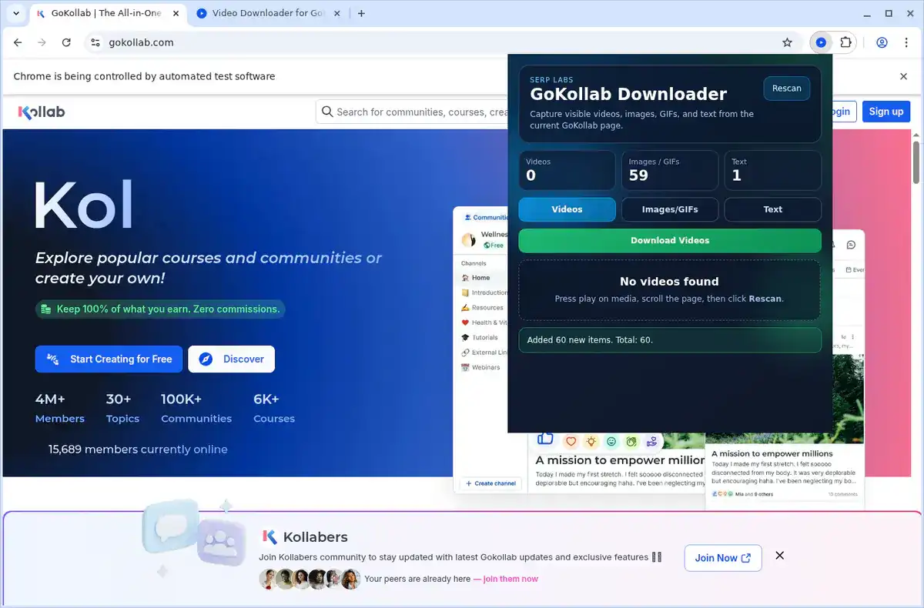Screen dimensions: 924x608
Task: Click the Kollab logo in header
Action: [x=42, y=112]
